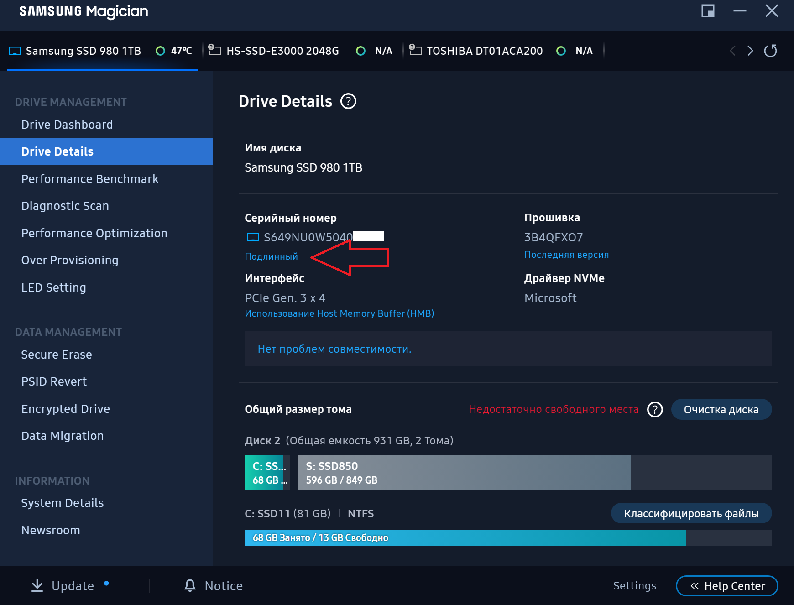Minimize the Samsung Magician window

pyautogui.click(x=740, y=11)
